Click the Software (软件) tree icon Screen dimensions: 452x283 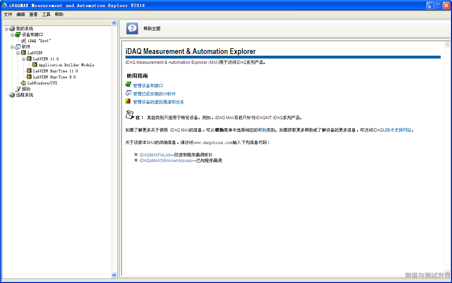pyautogui.click(x=18, y=47)
